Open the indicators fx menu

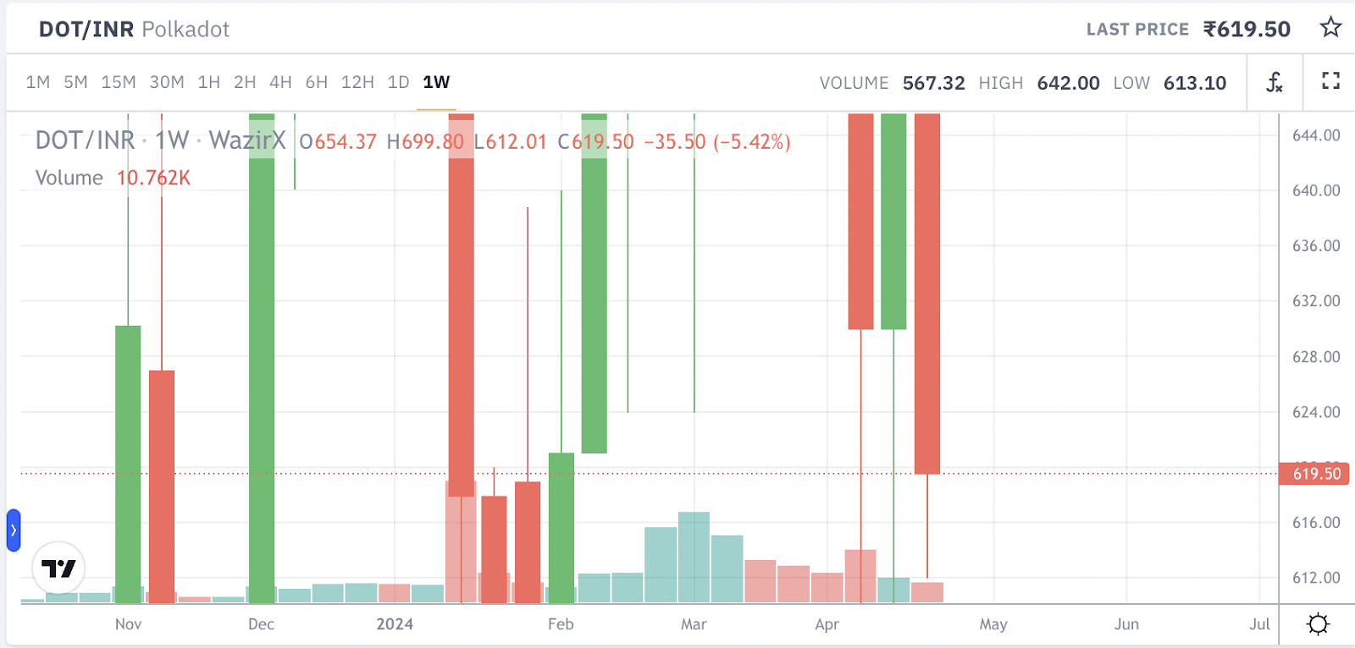tap(1275, 82)
